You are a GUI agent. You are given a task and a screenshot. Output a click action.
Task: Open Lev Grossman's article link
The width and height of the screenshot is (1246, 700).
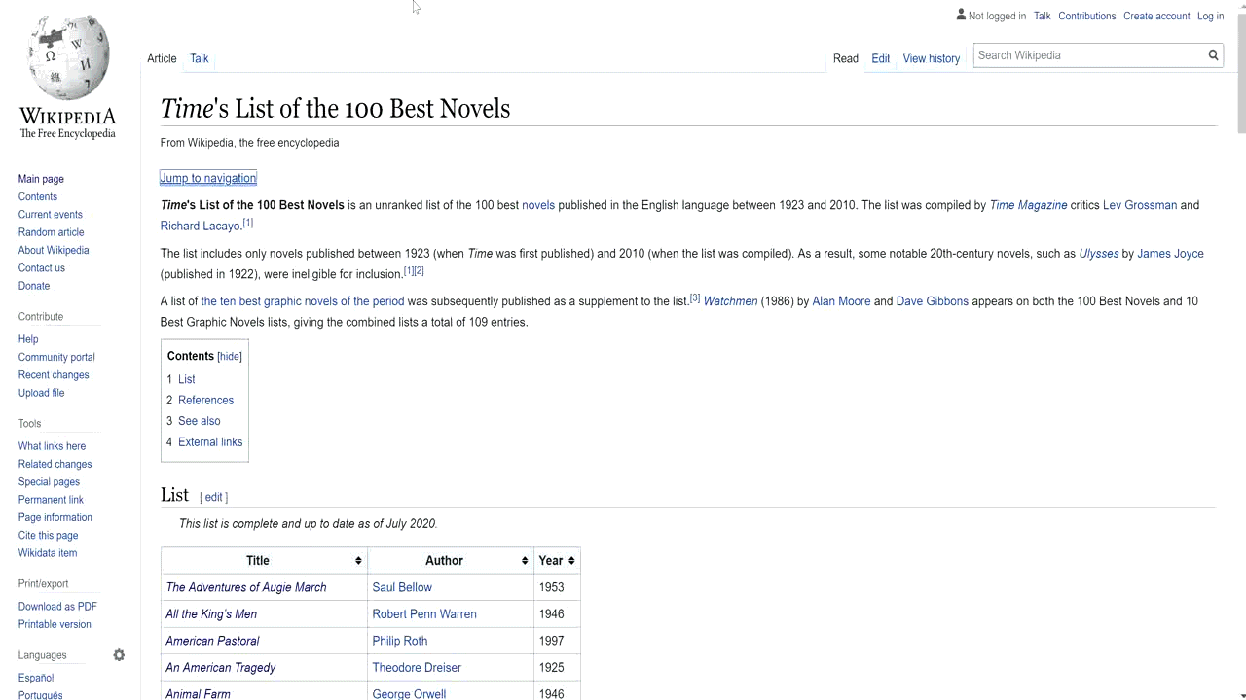click(x=1140, y=205)
